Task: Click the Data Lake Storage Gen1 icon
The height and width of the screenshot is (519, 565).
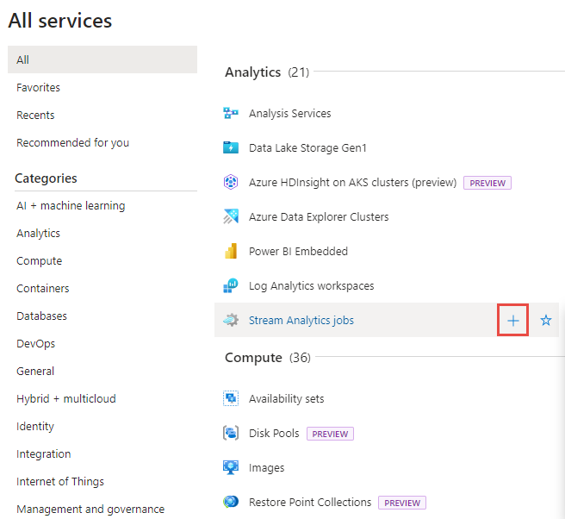Action: [231, 147]
